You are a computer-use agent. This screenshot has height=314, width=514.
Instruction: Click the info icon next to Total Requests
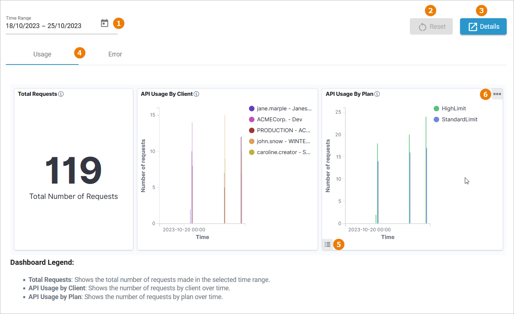pos(61,94)
